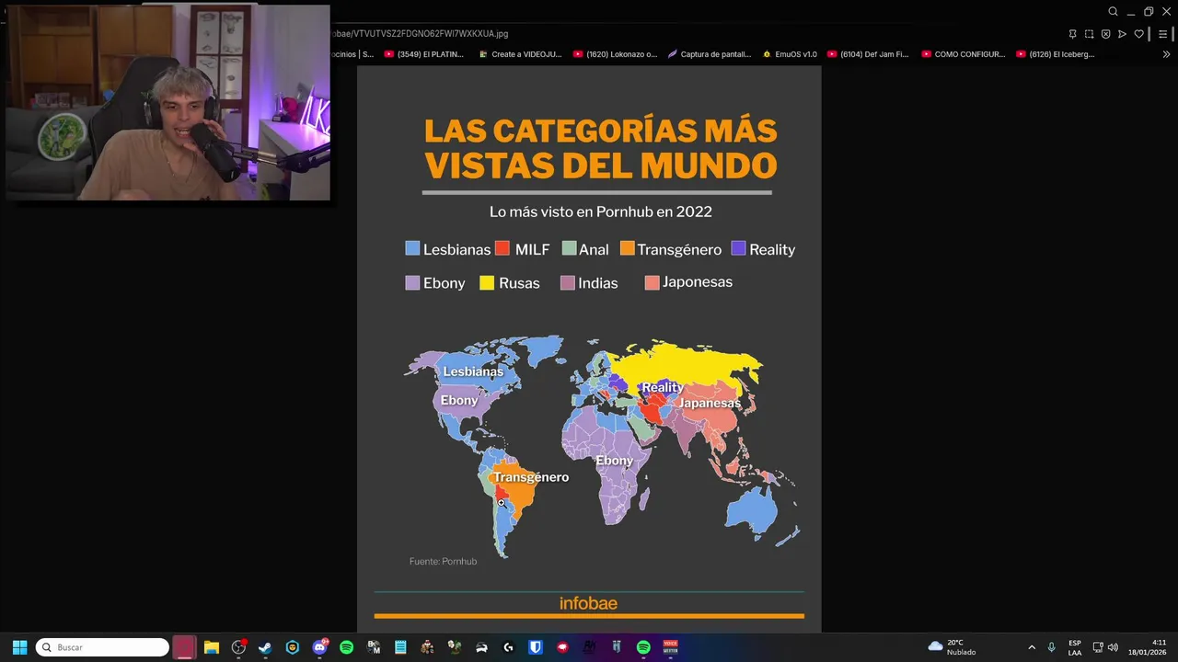This screenshot has height=662, width=1178.
Task: Open Logitech G HUB from taskbar
Action: click(x=508, y=647)
